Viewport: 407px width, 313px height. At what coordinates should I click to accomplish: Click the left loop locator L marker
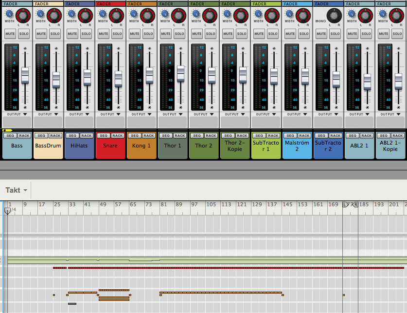point(345,205)
